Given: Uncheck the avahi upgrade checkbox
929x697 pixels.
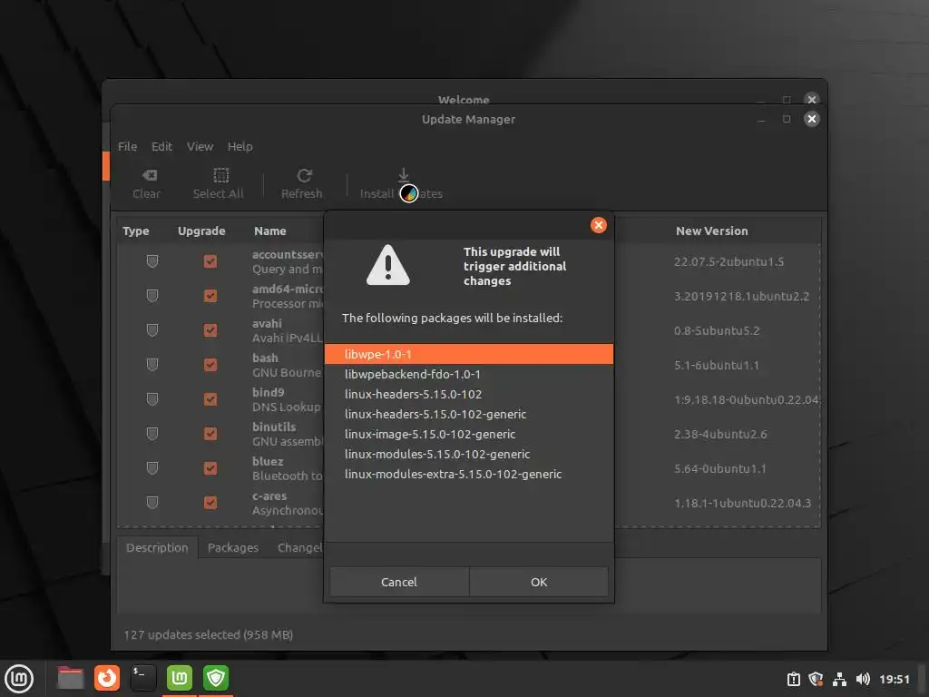Looking at the screenshot, I should click(210, 330).
